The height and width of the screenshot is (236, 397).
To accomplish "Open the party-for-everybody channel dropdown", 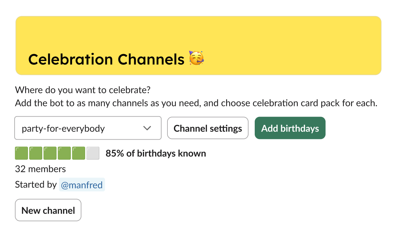I will pos(88,128).
